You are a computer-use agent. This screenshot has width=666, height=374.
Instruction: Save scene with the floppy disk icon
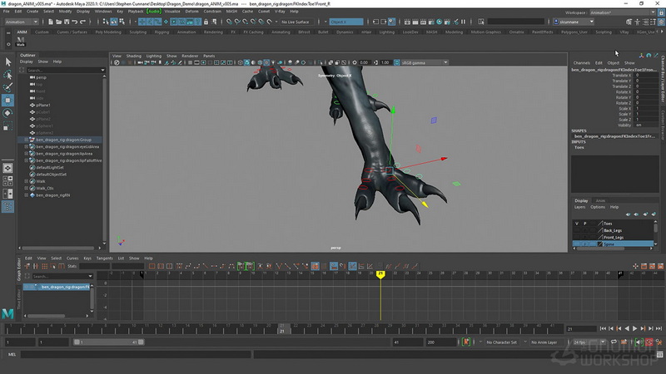pos(67,22)
